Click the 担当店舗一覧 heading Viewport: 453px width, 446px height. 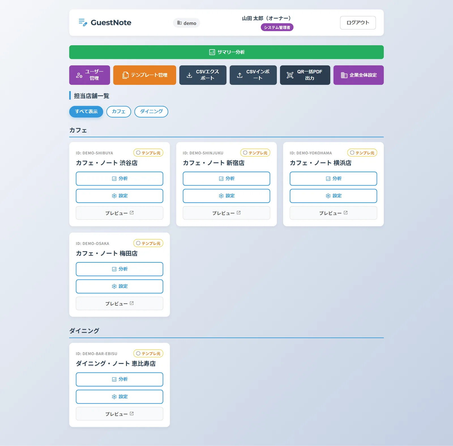[x=91, y=96]
